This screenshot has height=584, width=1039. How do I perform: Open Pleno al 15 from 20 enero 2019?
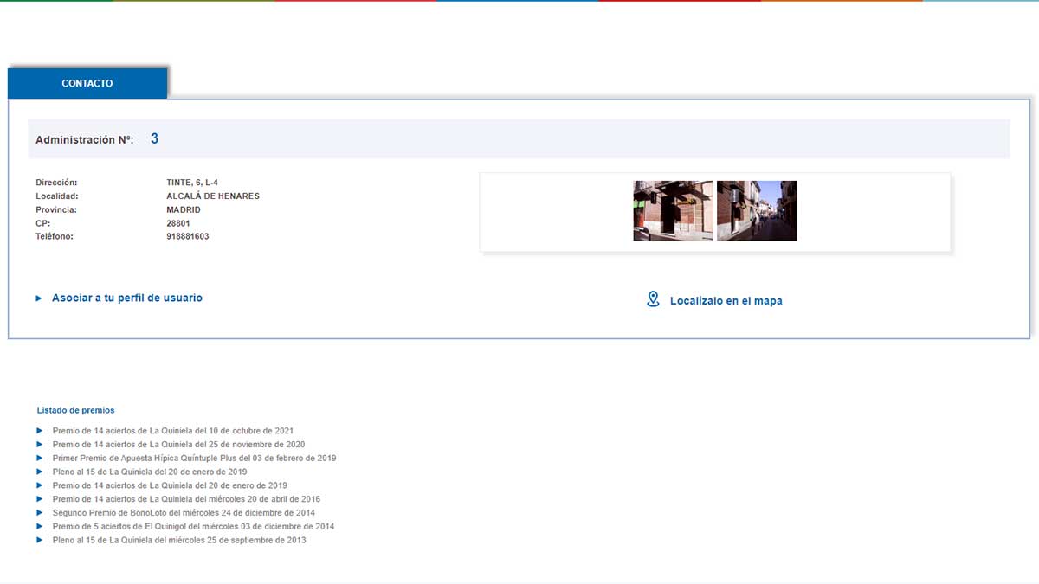pyautogui.click(x=150, y=472)
